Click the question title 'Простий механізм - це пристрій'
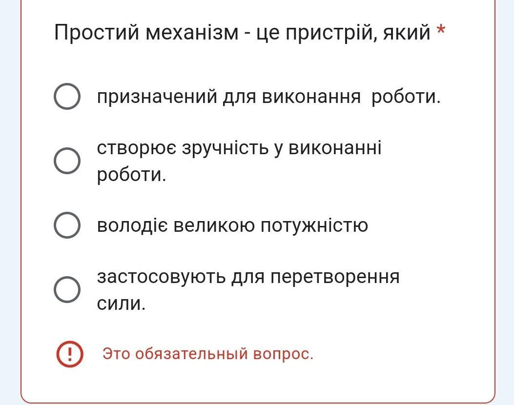The height and width of the screenshot is (405, 514). click(x=215, y=33)
